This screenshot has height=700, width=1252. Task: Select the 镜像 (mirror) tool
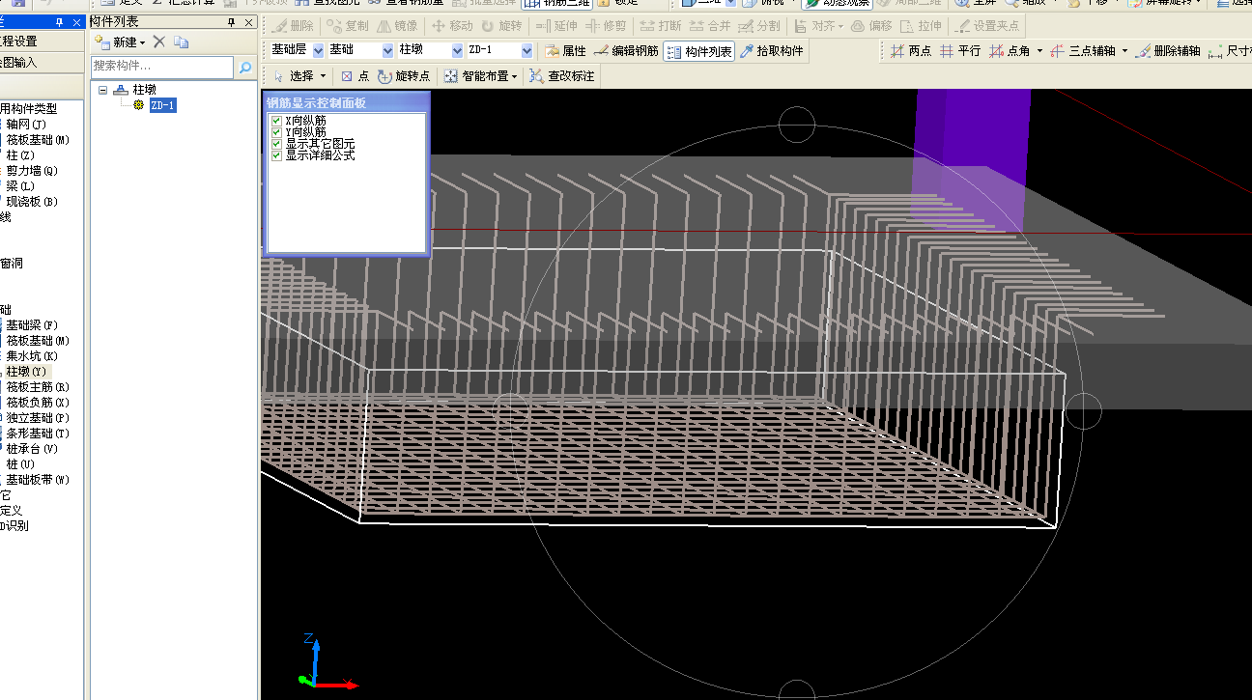(397, 26)
